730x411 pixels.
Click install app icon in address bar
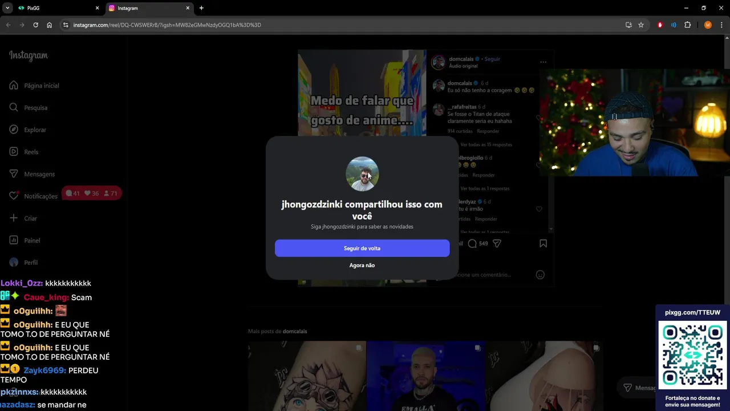[628, 25]
